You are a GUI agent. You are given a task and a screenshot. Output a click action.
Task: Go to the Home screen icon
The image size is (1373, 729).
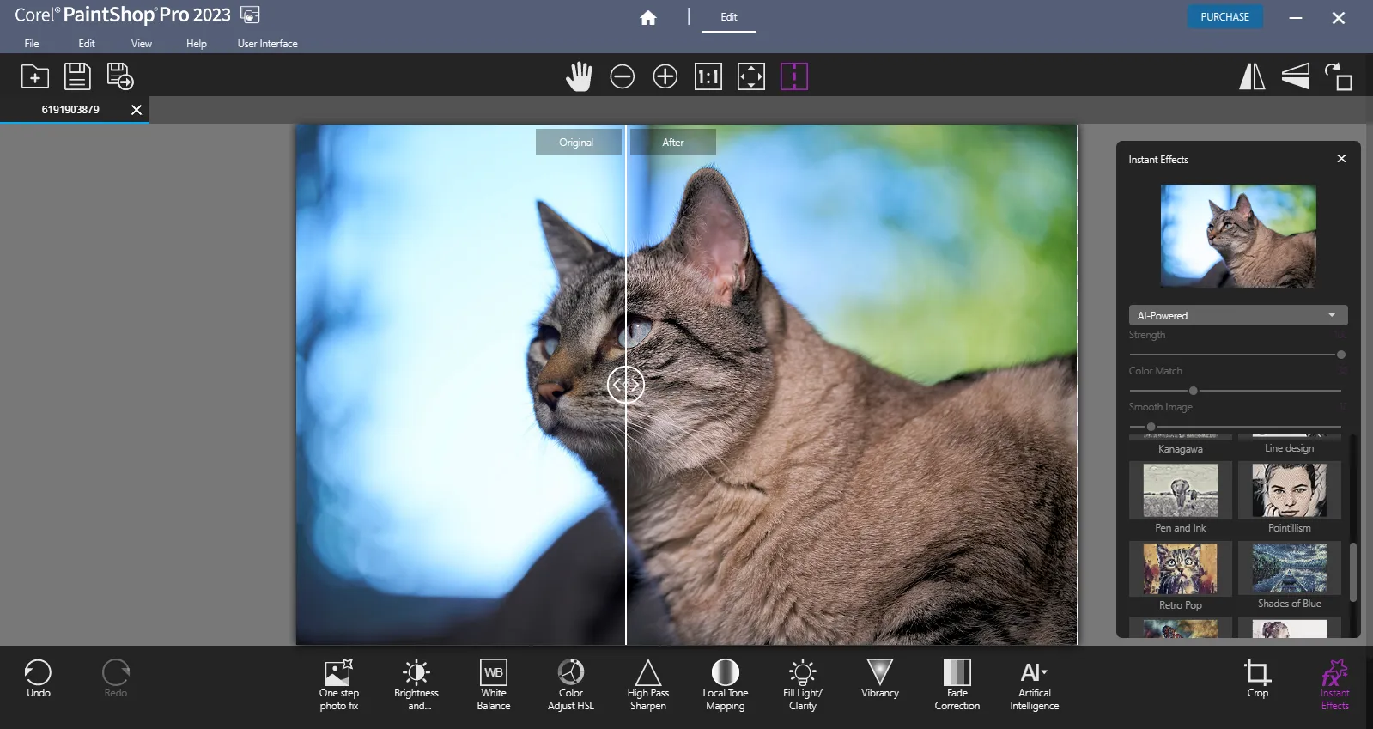point(648,17)
